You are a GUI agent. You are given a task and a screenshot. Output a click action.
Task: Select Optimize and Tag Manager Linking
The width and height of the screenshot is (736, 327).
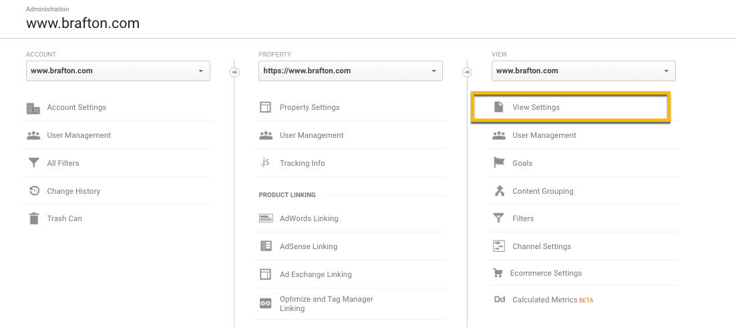[326, 304]
